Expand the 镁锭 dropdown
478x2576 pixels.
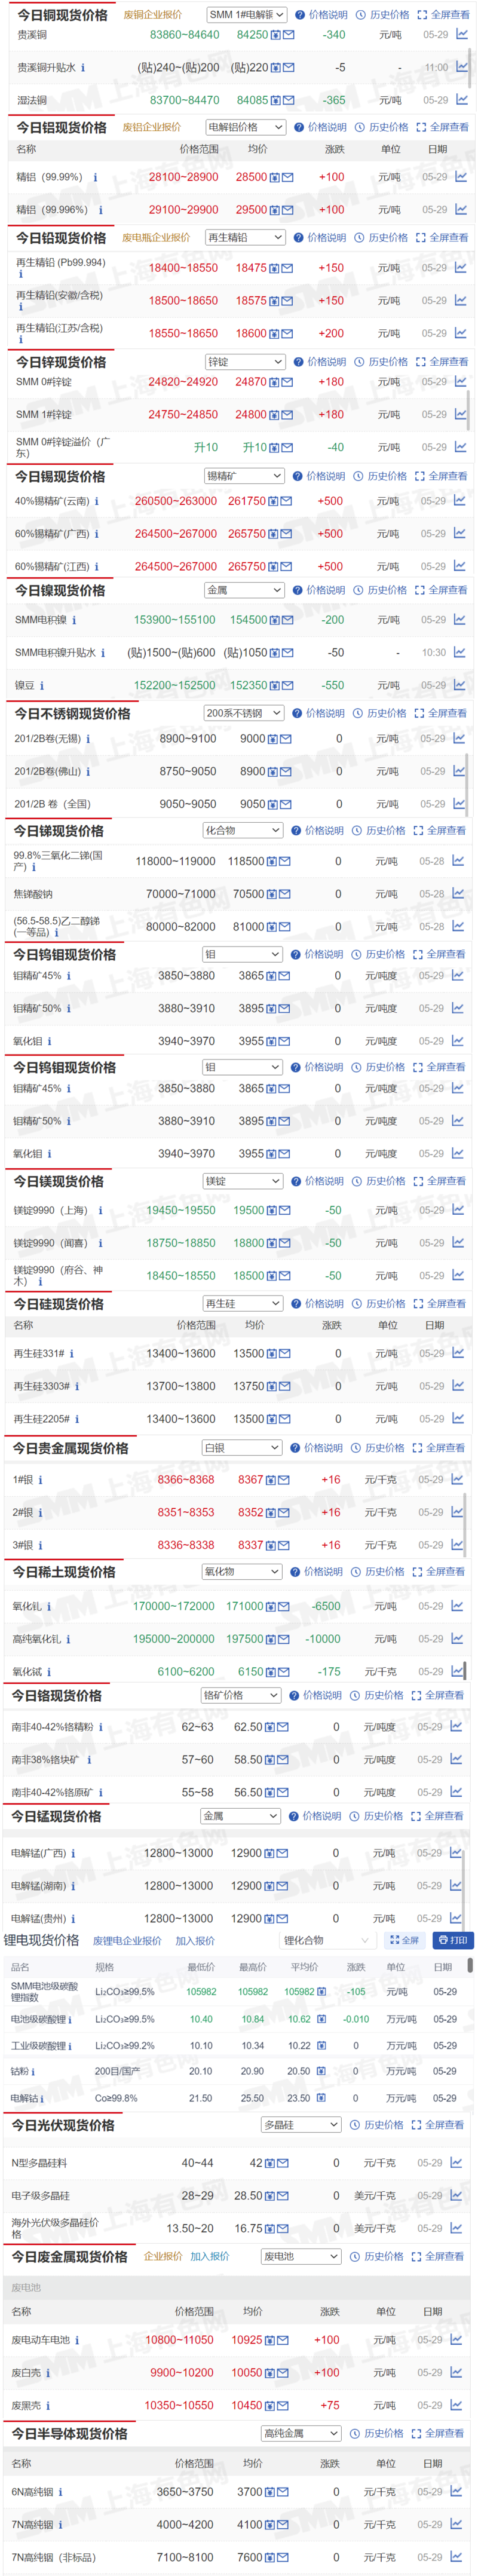(x=243, y=1181)
